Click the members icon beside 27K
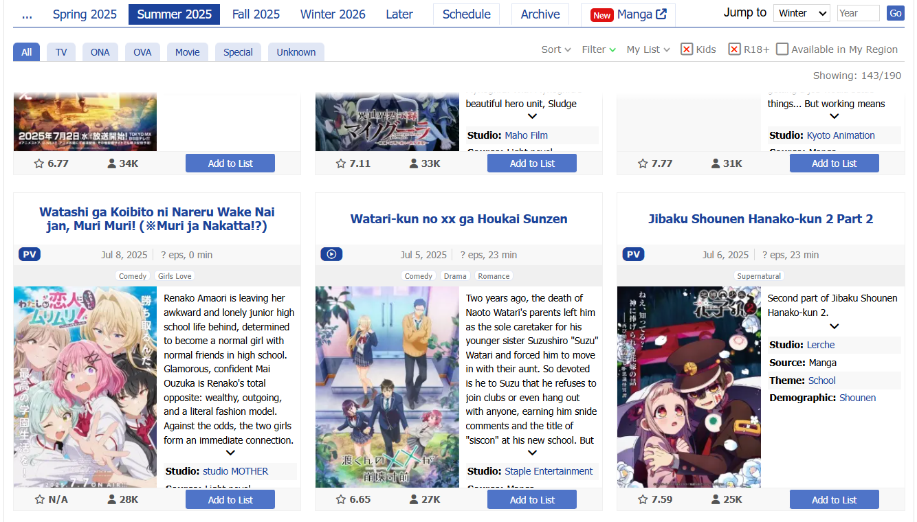The image size is (917, 522). (413, 499)
